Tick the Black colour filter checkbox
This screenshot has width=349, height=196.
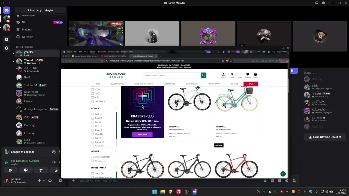coord(92,114)
